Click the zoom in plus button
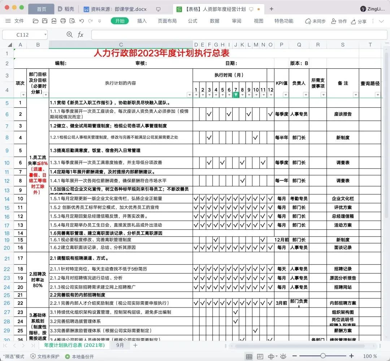This screenshot has height=361, width=390. tap(351, 356)
